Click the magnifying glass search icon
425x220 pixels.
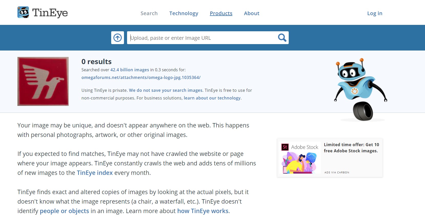click(282, 38)
